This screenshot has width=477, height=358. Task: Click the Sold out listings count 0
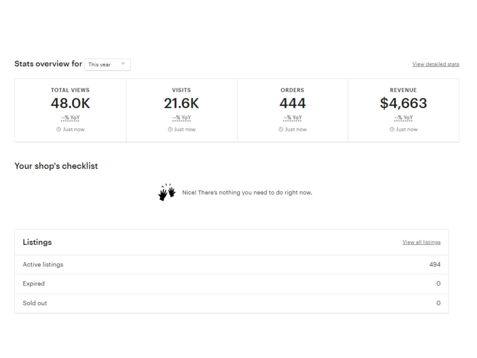coord(438,303)
